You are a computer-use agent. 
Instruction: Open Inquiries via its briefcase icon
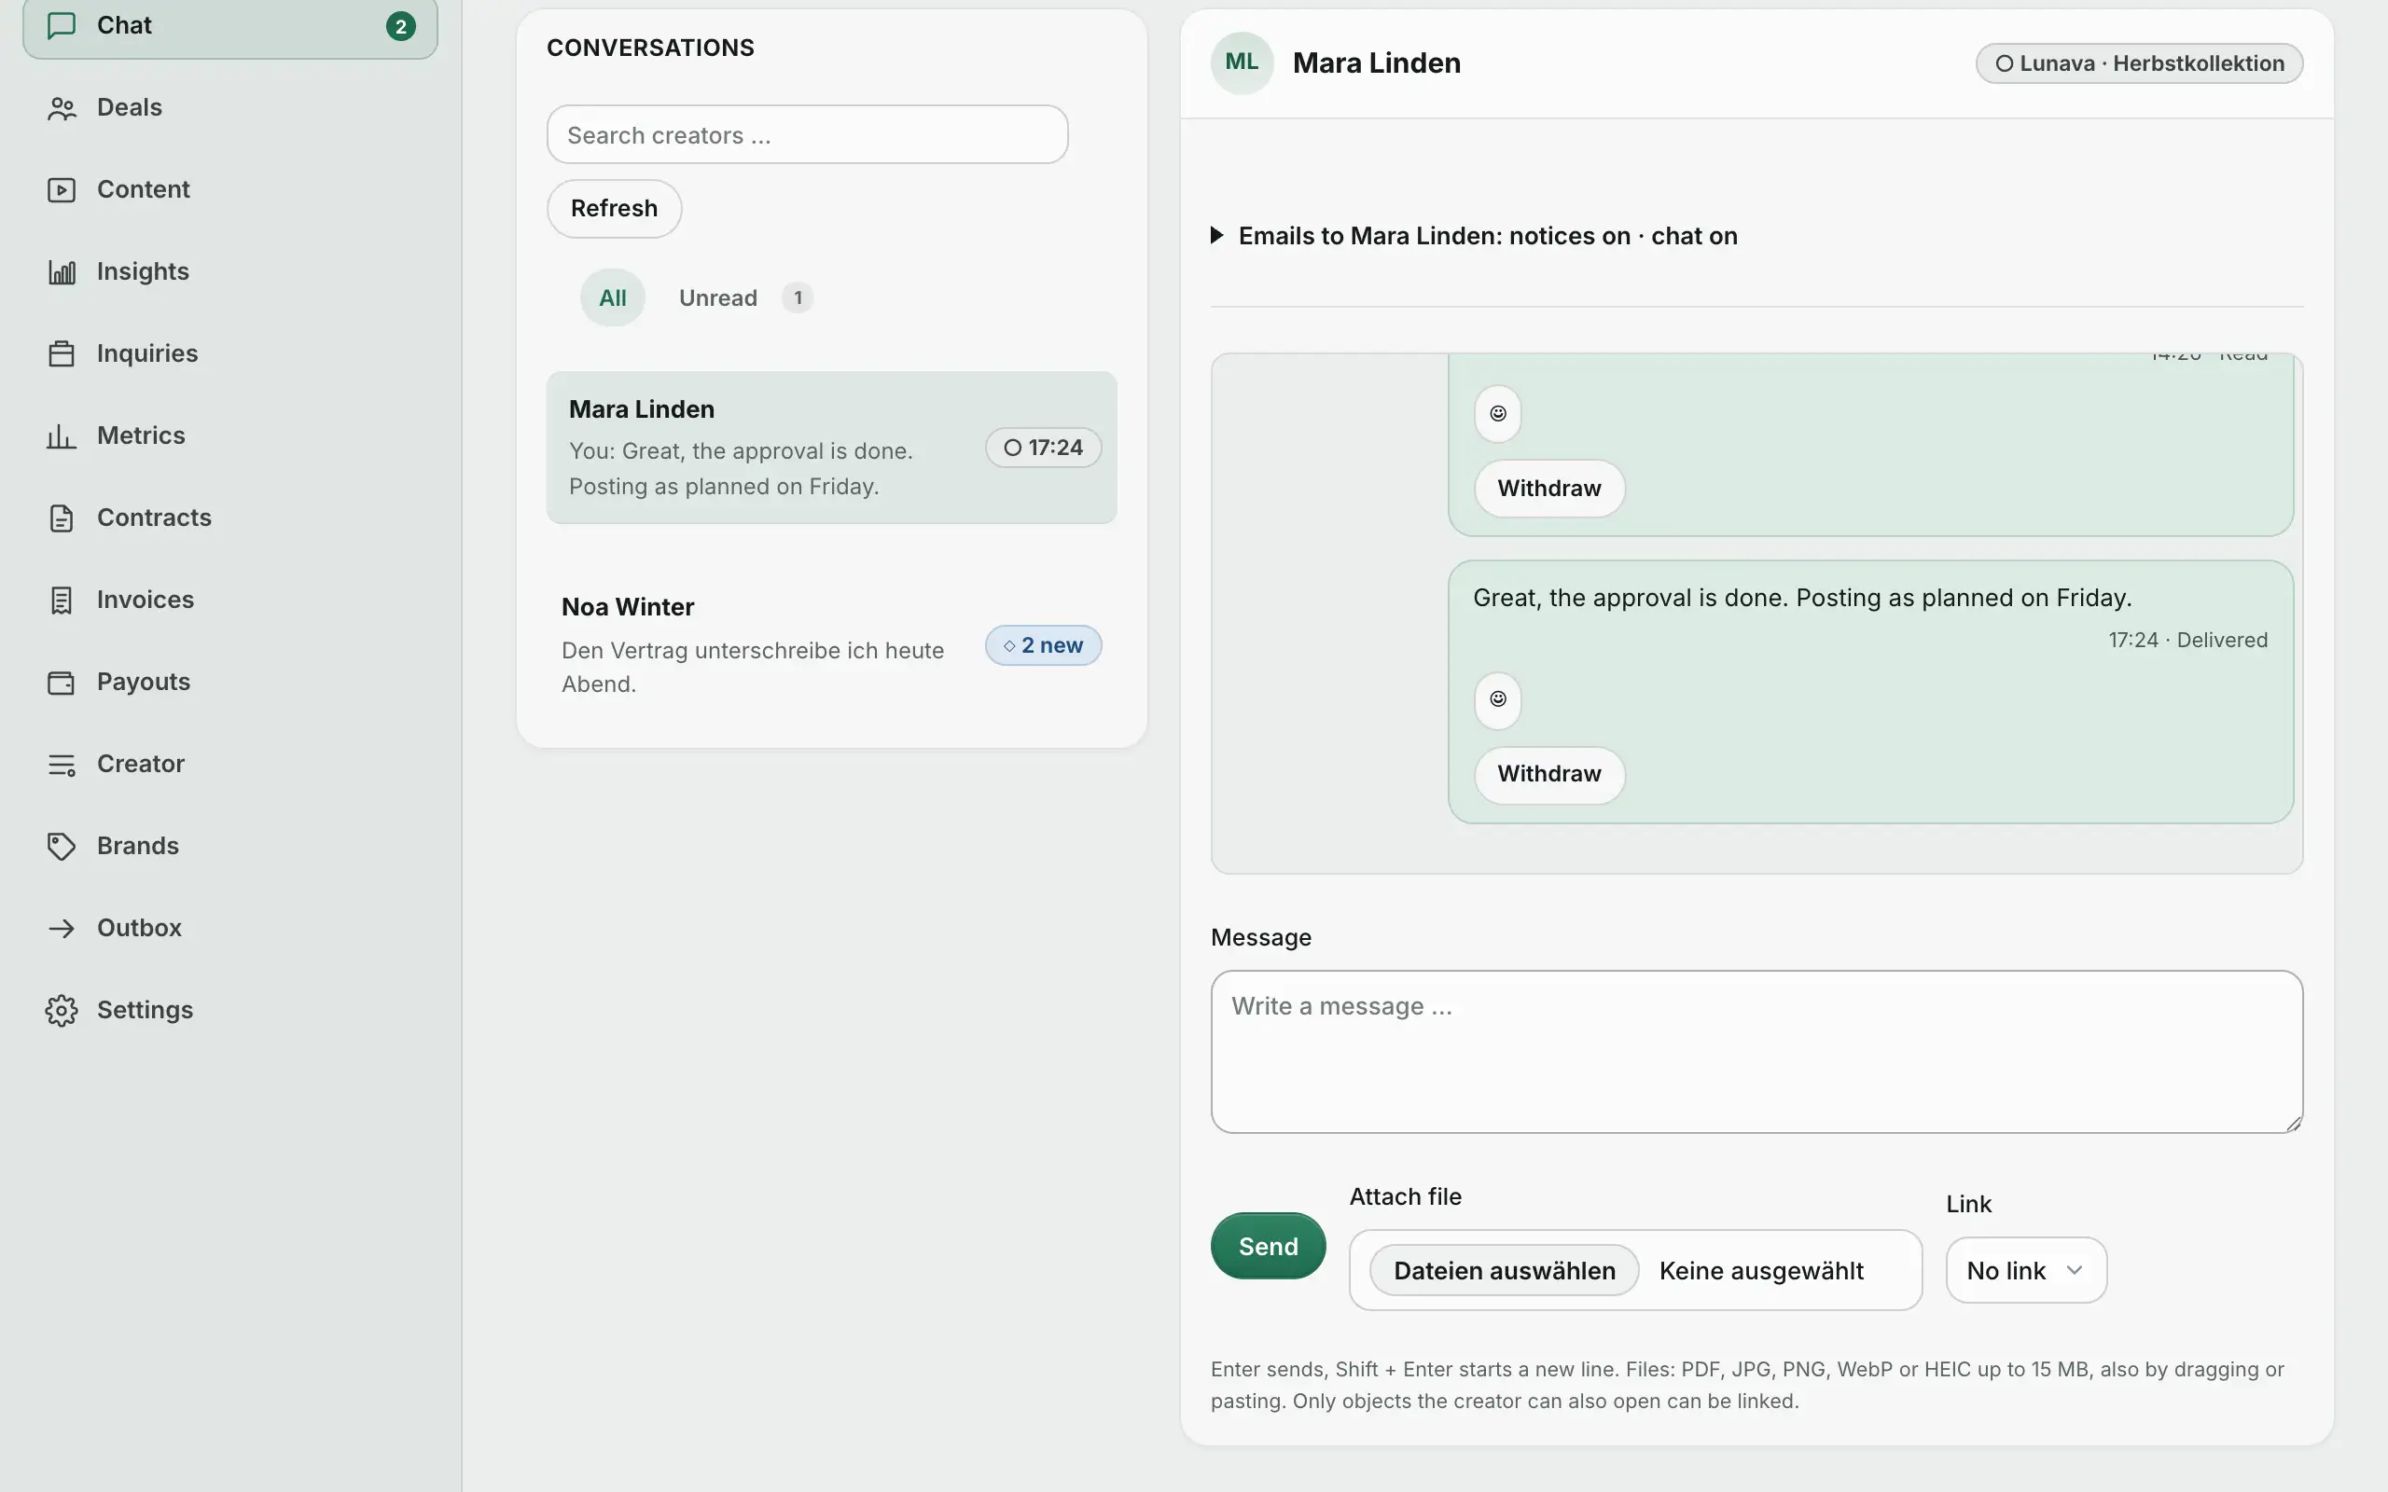(x=62, y=353)
